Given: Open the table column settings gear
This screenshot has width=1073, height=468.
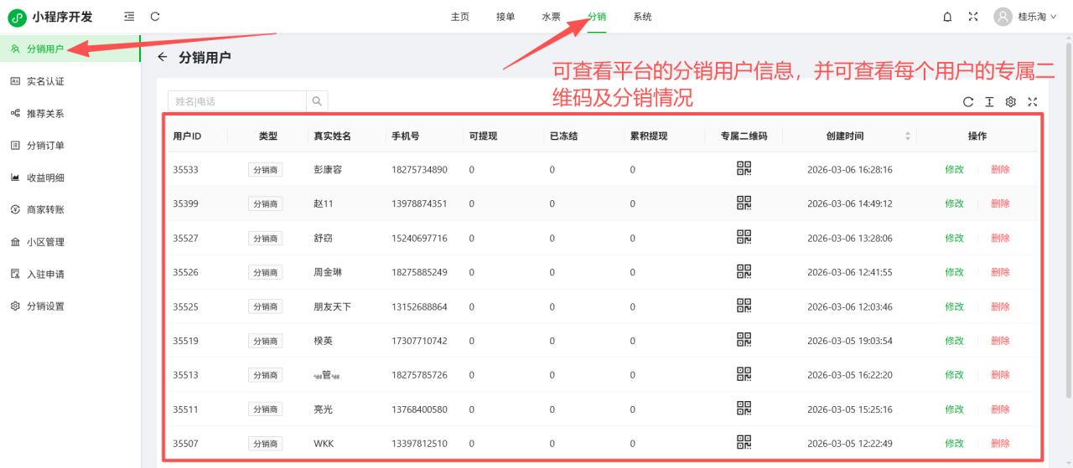Looking at the screenshot, I should coord(1011,102).
